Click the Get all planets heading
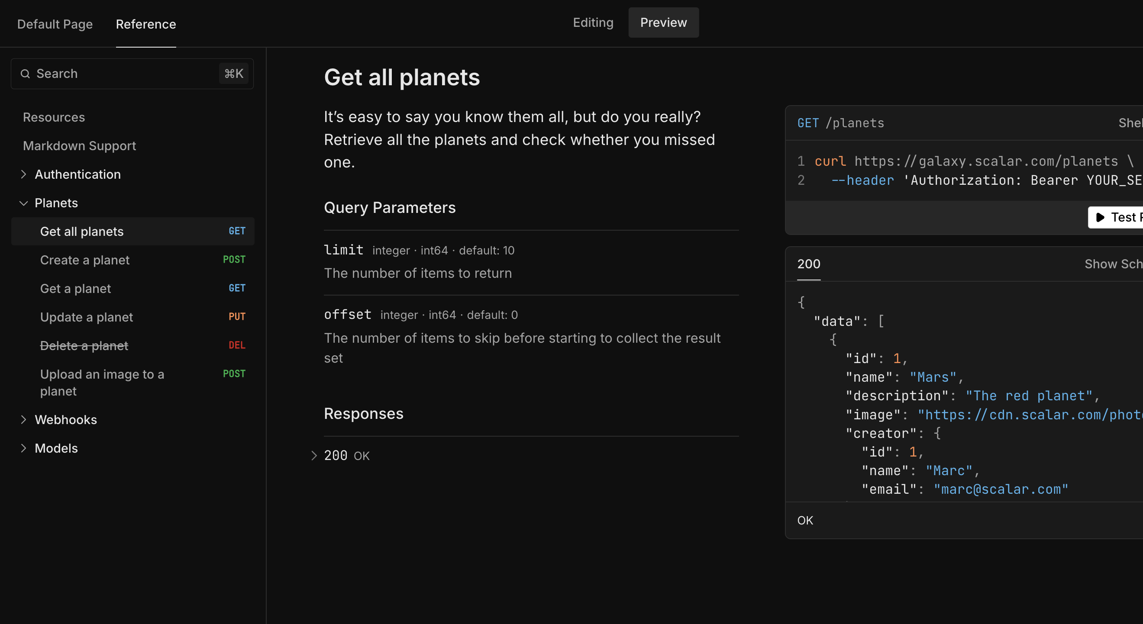The image size is (1143, 624). pos(402,77)
